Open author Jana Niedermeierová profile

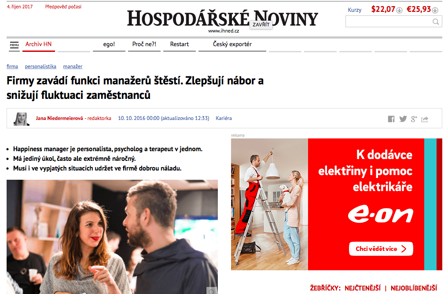point(59,118)
